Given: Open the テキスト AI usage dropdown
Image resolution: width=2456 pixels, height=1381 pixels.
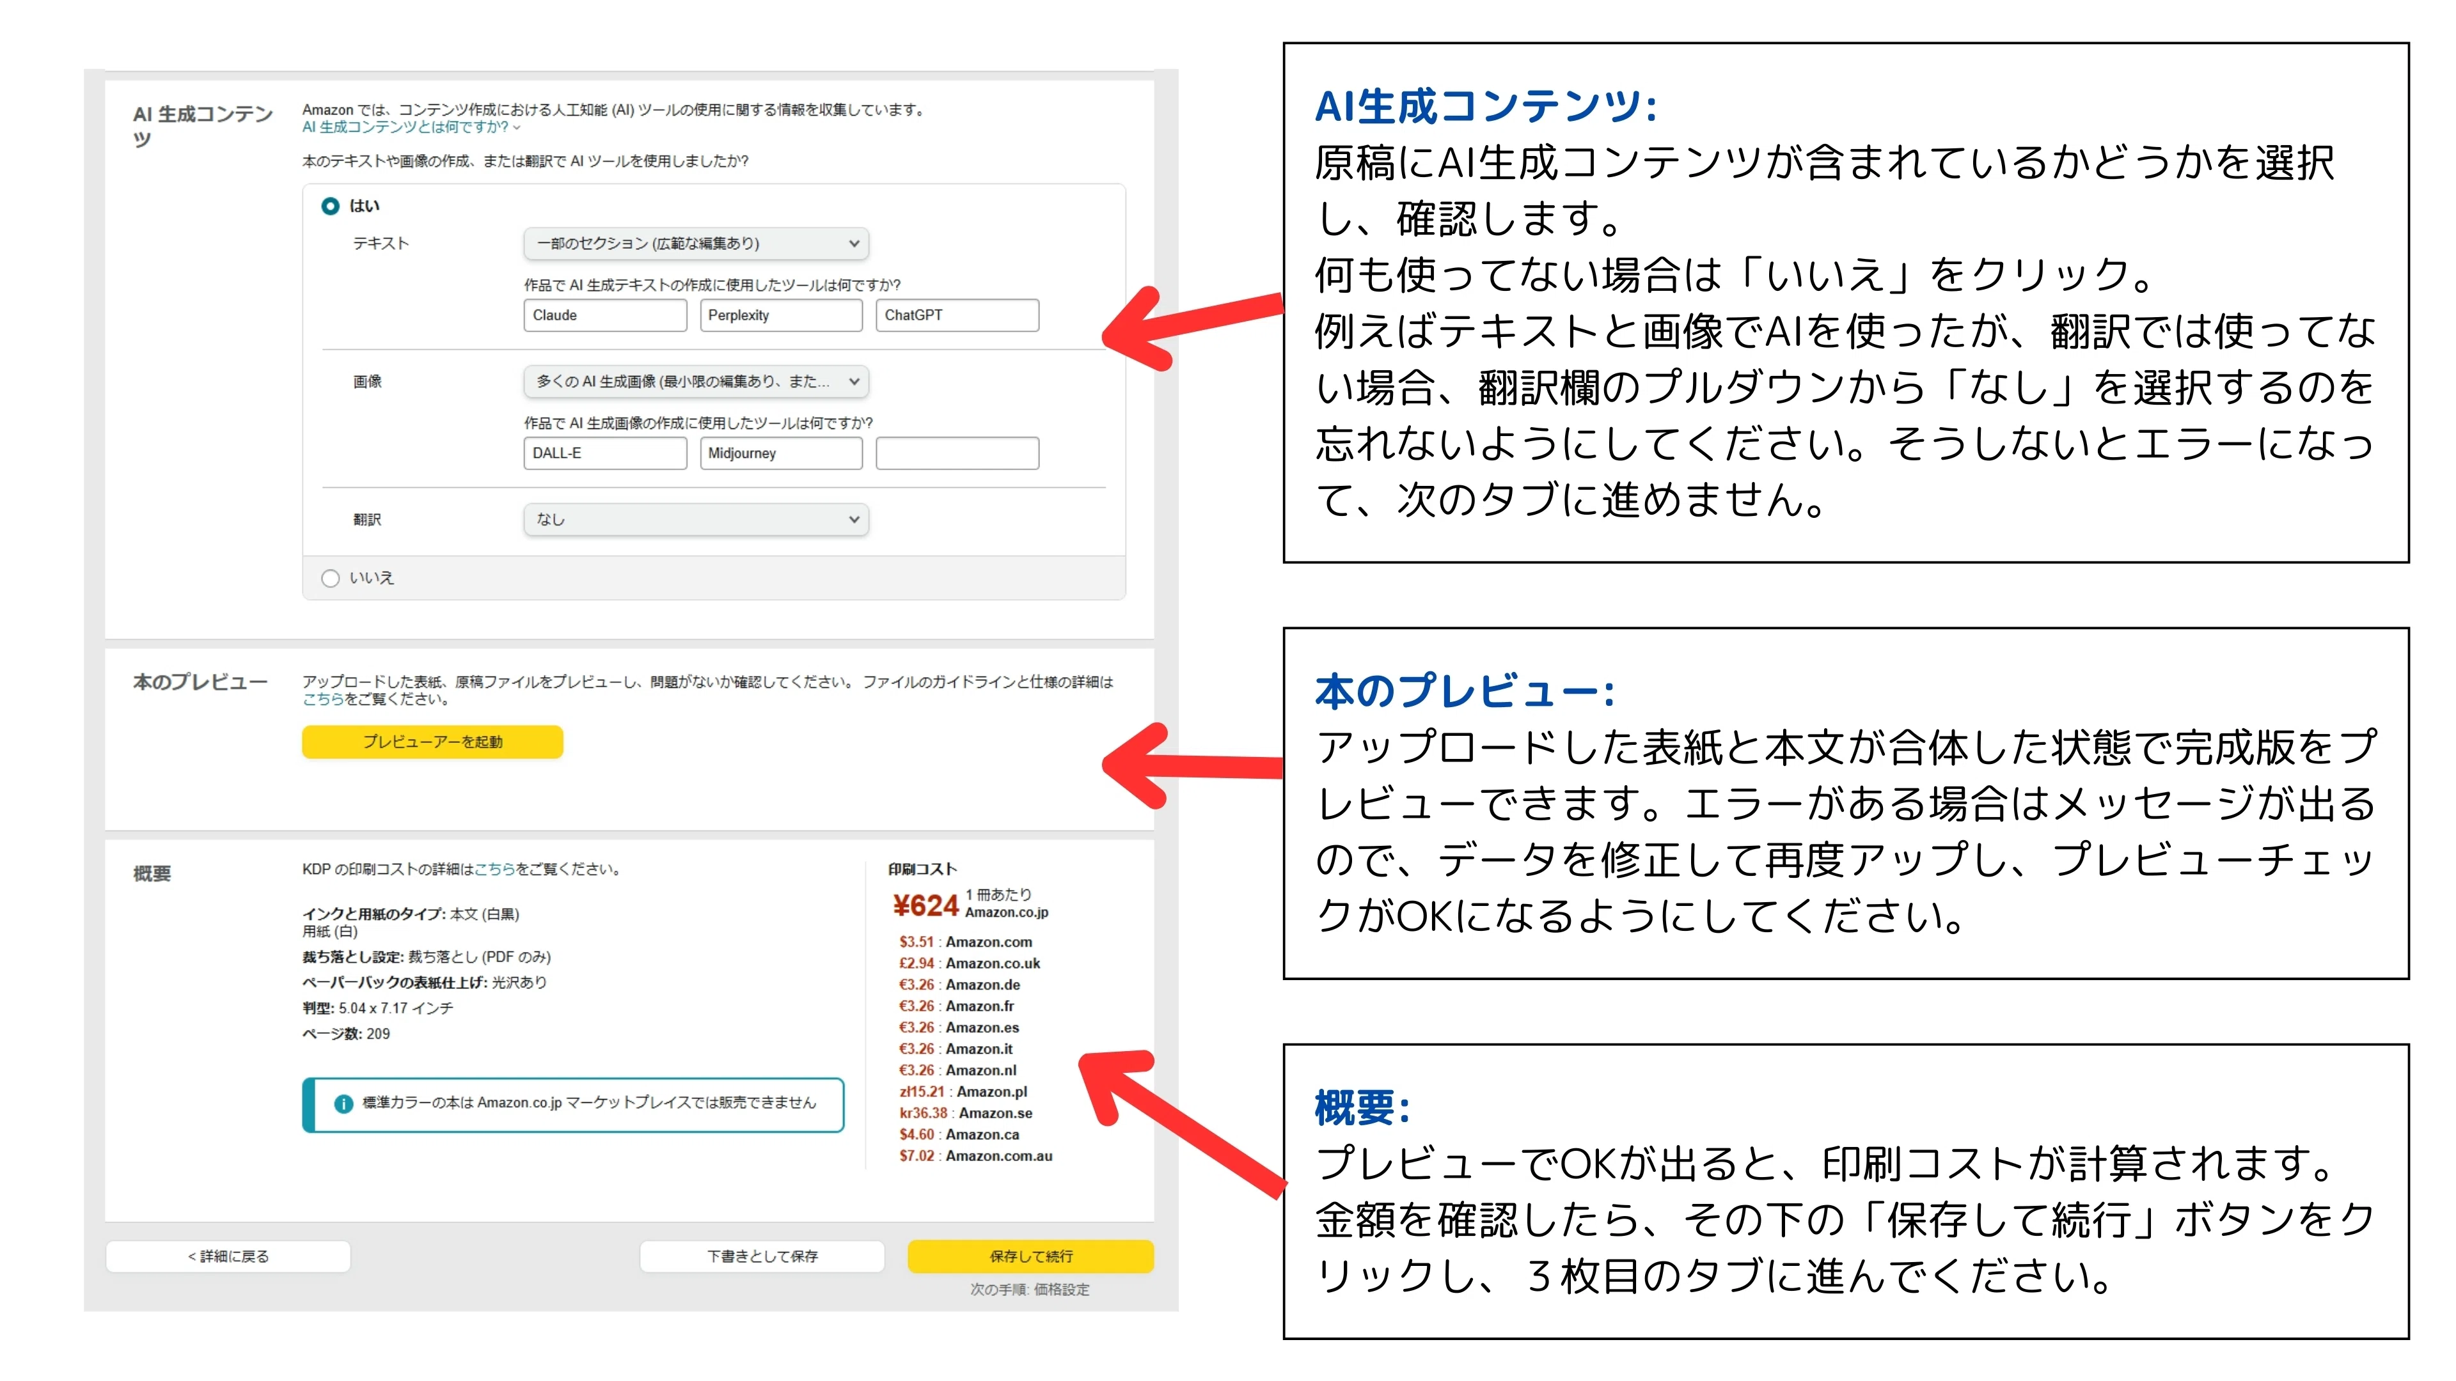Looking at the screenshot, I should [695, 243].
